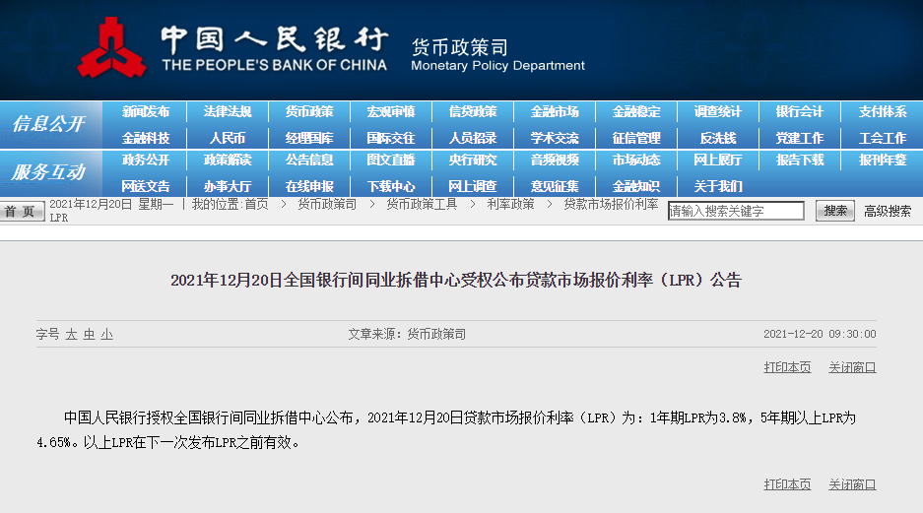This screenshot has width=923, height=513.
Task: Open 网送文告 menu item
Action: point(146,186)
